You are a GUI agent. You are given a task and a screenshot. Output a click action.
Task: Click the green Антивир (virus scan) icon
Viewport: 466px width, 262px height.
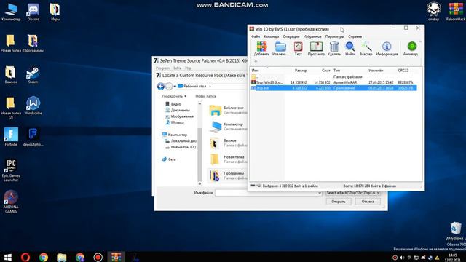coord(411,49)
